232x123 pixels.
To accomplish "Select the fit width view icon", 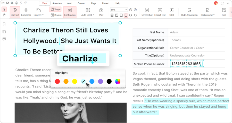I will point(121,15).
